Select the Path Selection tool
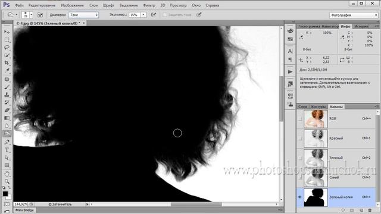Screen dimensions: 381x214 click(7, 158)
